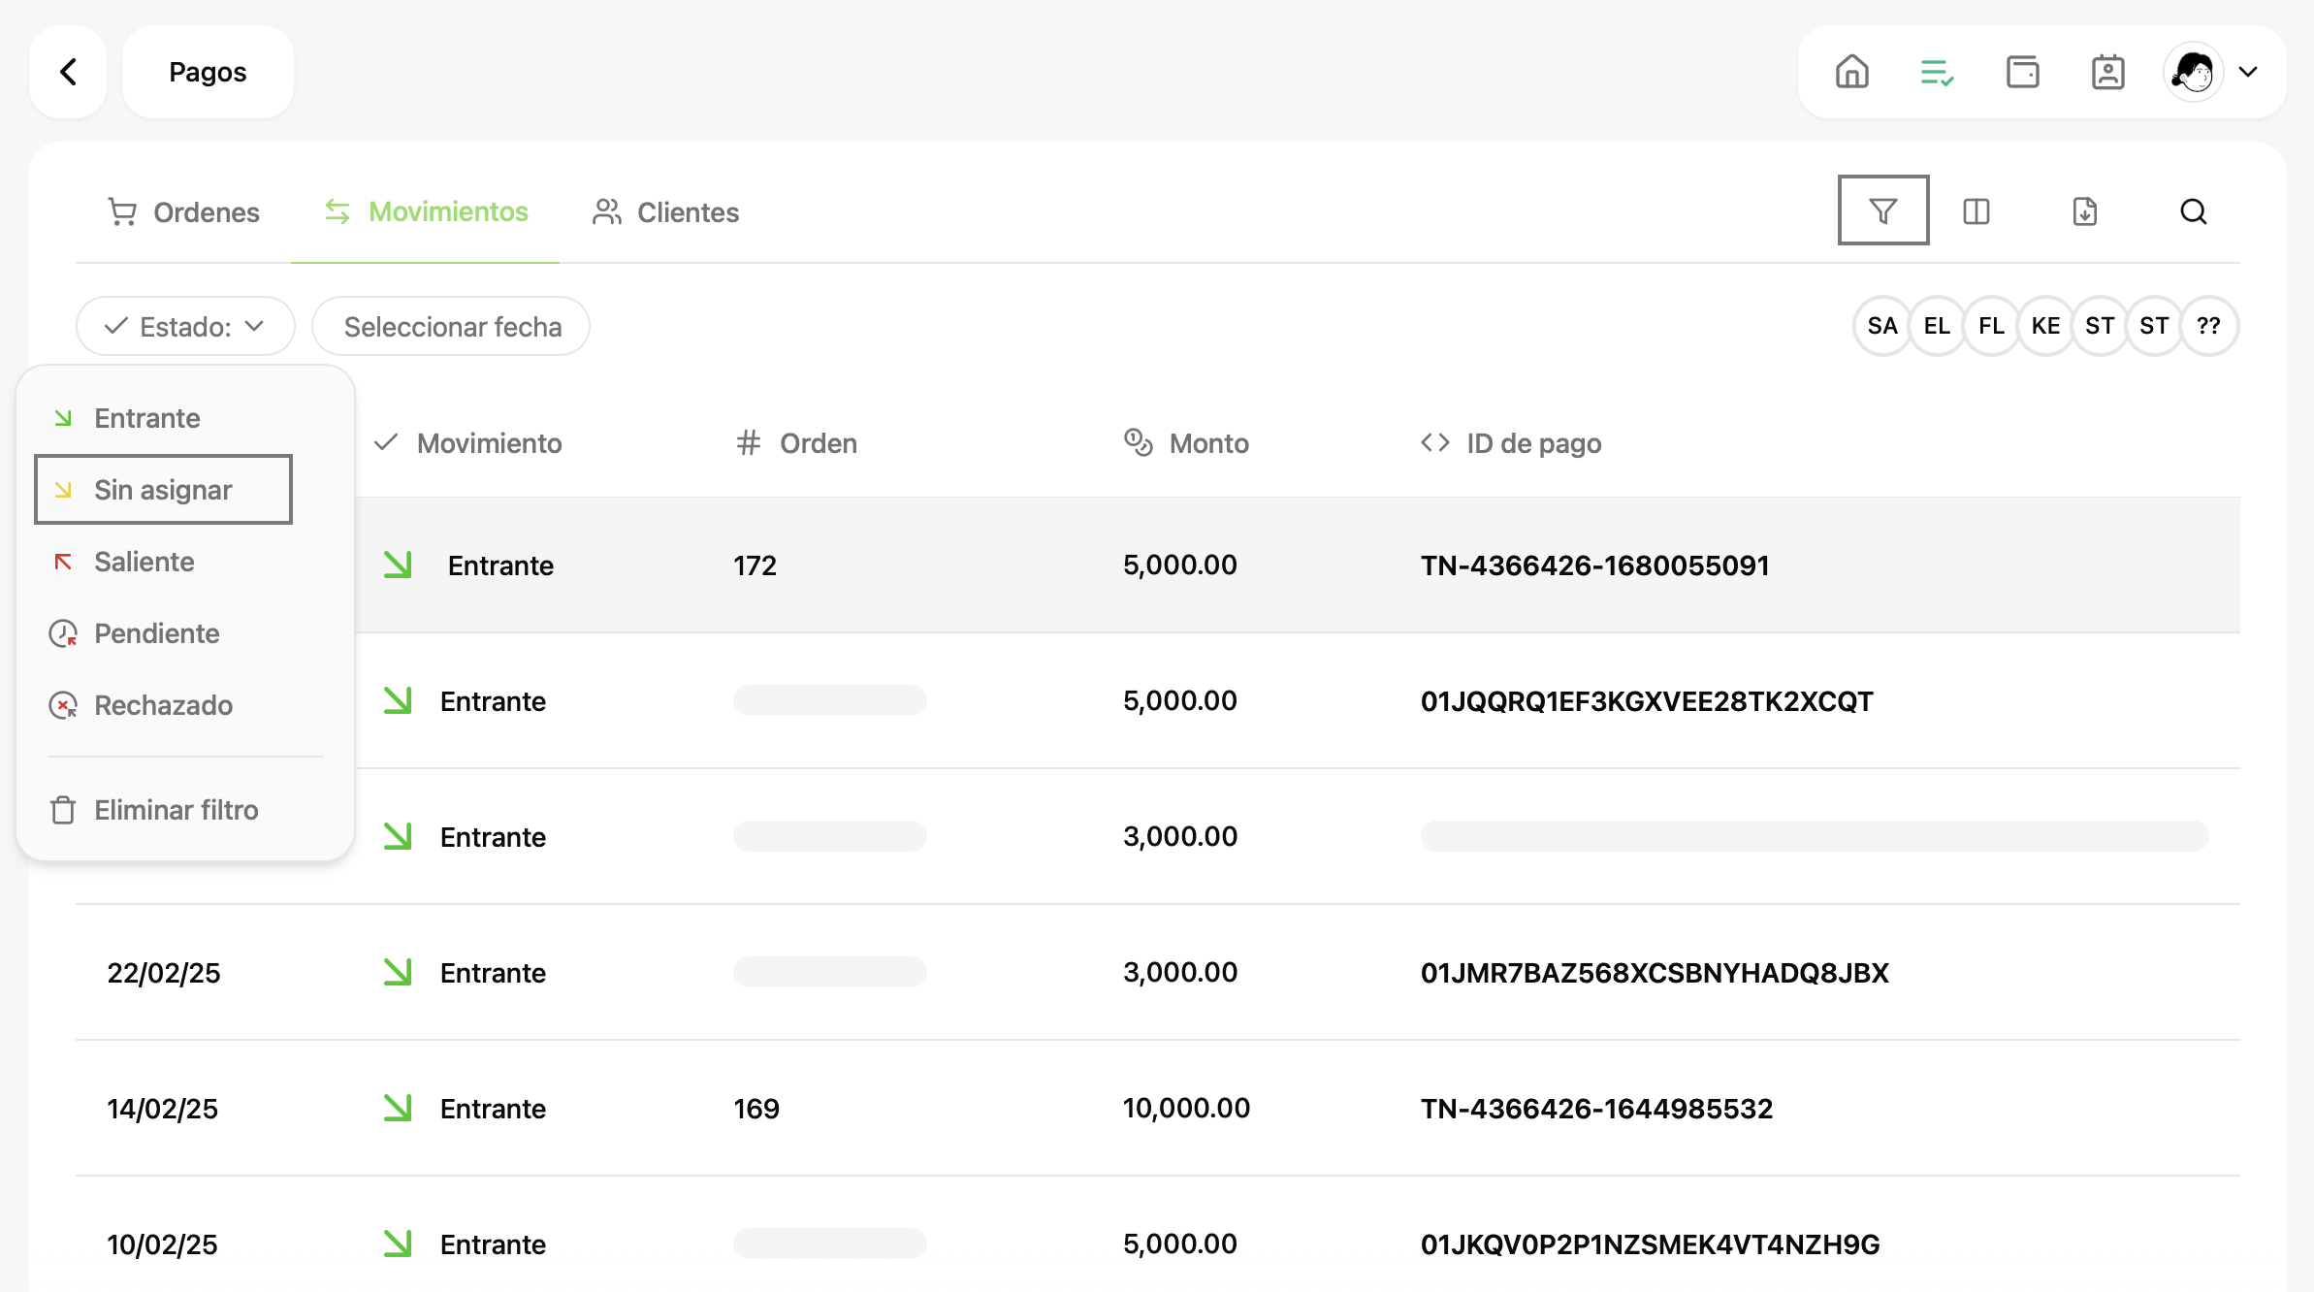The height and width of the screenshot is (1292, 2314).
Task: Toggle the filter funnel icon
Action: coord(1882,210)
